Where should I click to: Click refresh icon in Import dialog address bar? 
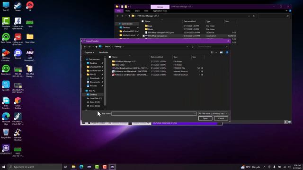click(x=192, y=47)
